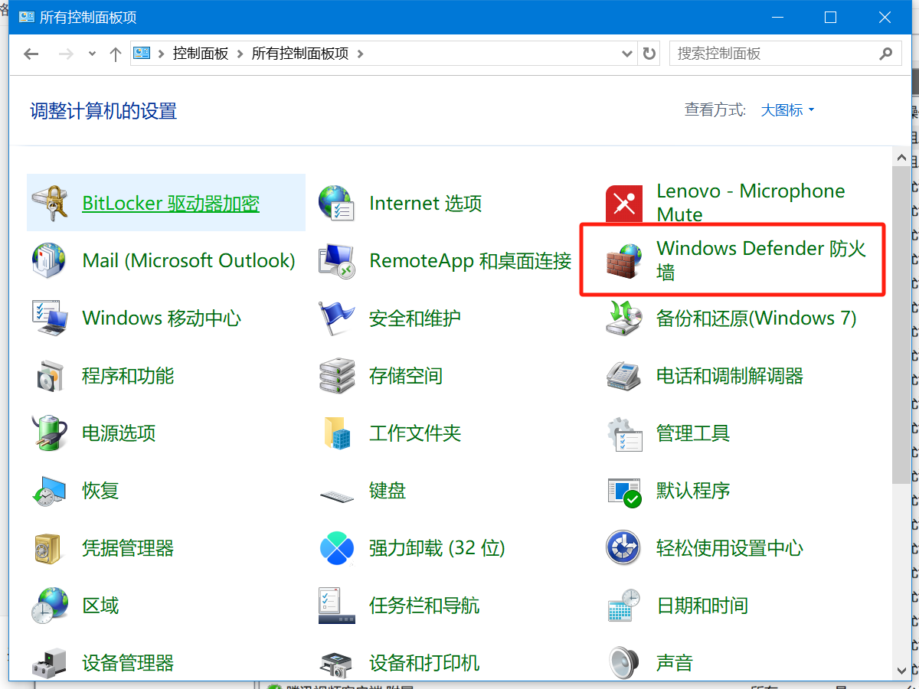Open the 程序和功能 icon
The height and width of the screenshot is (689, 919).
[50, 375]
